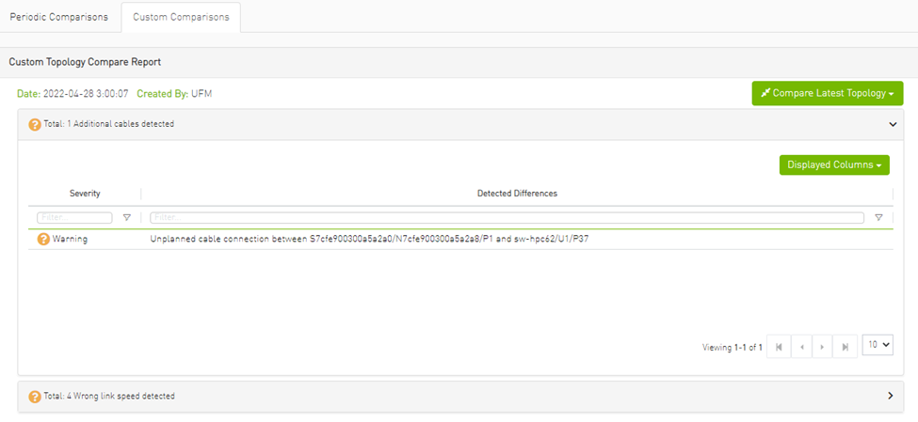
Task: Switch to the Periodic Comparisons tab
Action: (x=59, y=17)
